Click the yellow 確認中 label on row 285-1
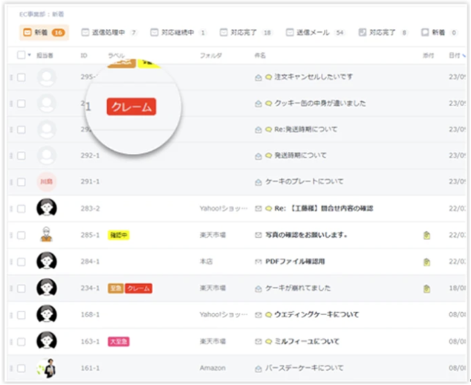 pos(119,236)
